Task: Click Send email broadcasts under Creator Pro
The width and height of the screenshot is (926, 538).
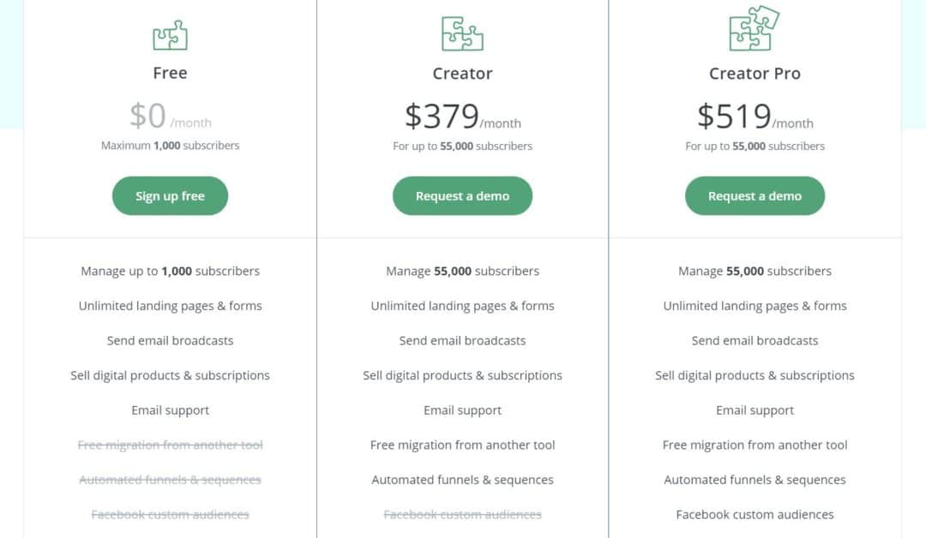Action: (755, 340)
